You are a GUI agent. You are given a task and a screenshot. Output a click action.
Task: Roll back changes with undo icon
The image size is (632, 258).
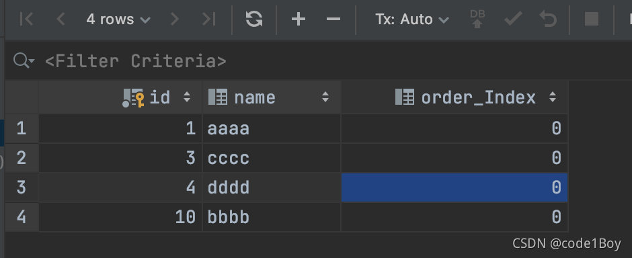548,19
